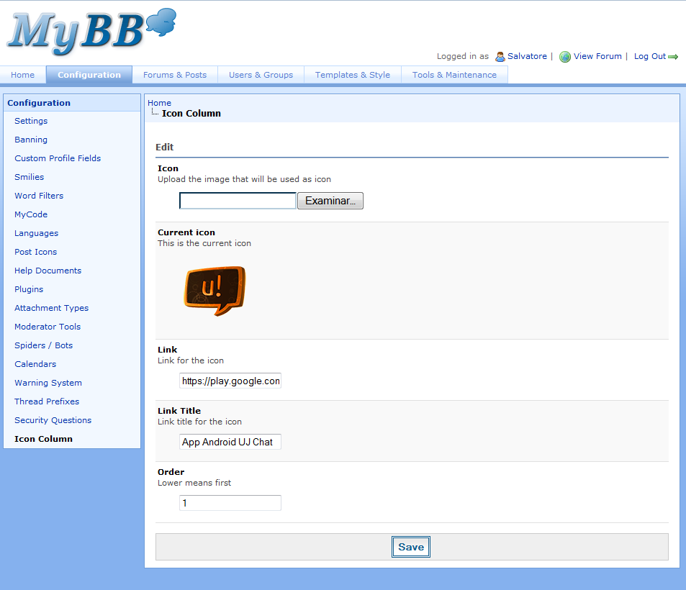686x590 pixels.
Task: Click the 'Link title for the icon' description
Action: [x=199, y=422]
